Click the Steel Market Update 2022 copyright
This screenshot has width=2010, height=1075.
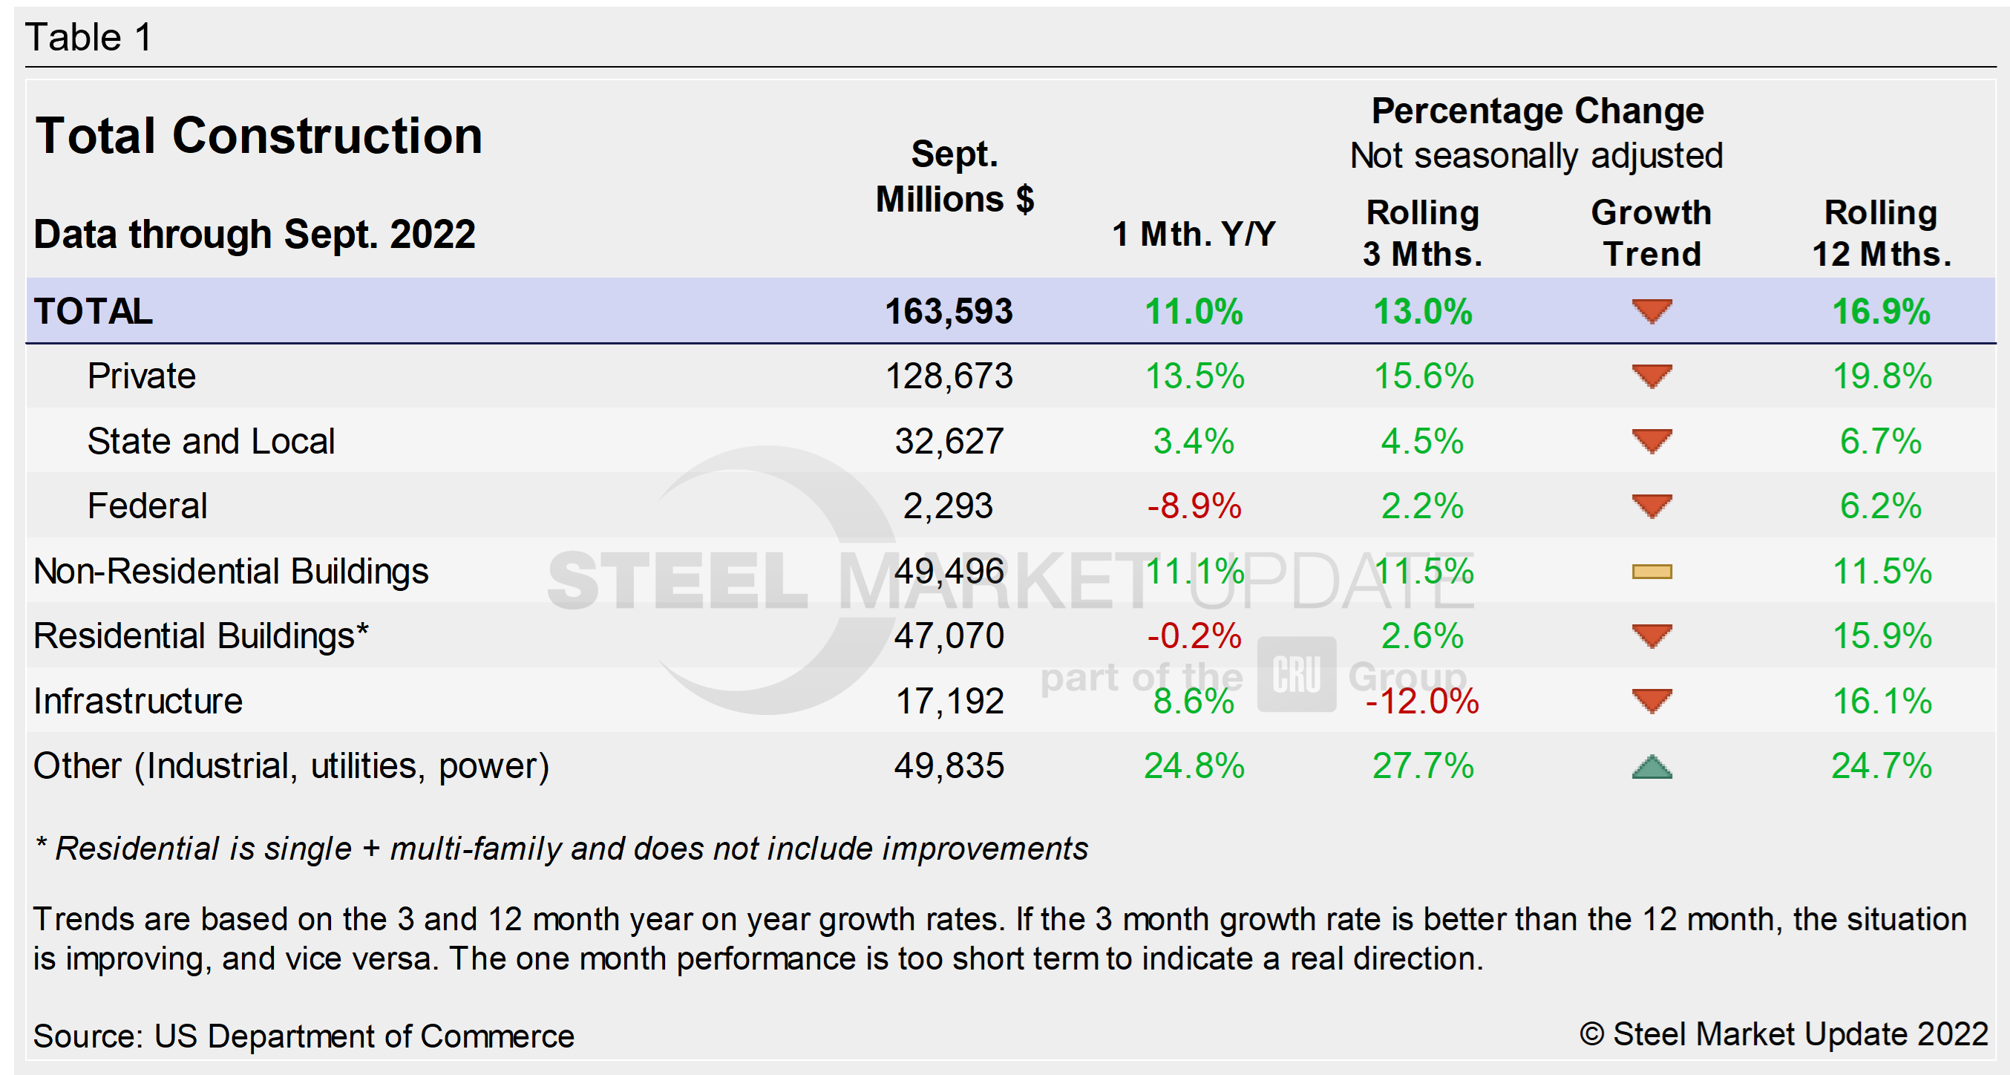(x=1783, y=1033)
